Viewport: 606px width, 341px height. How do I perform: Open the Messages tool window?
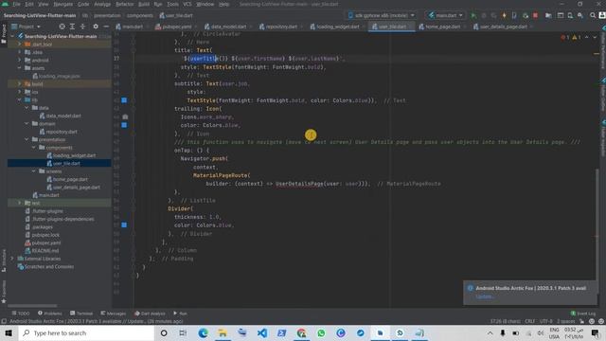[x=114, y=314]
